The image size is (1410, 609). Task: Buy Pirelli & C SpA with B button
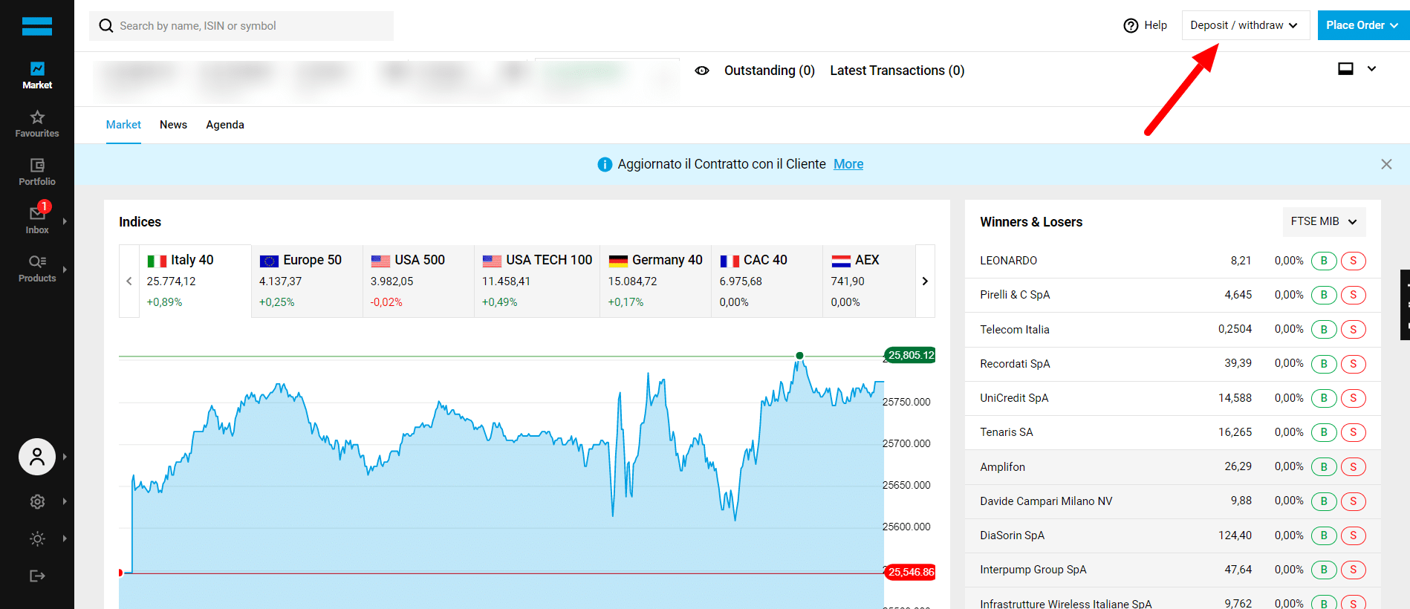click(1324, 295)
